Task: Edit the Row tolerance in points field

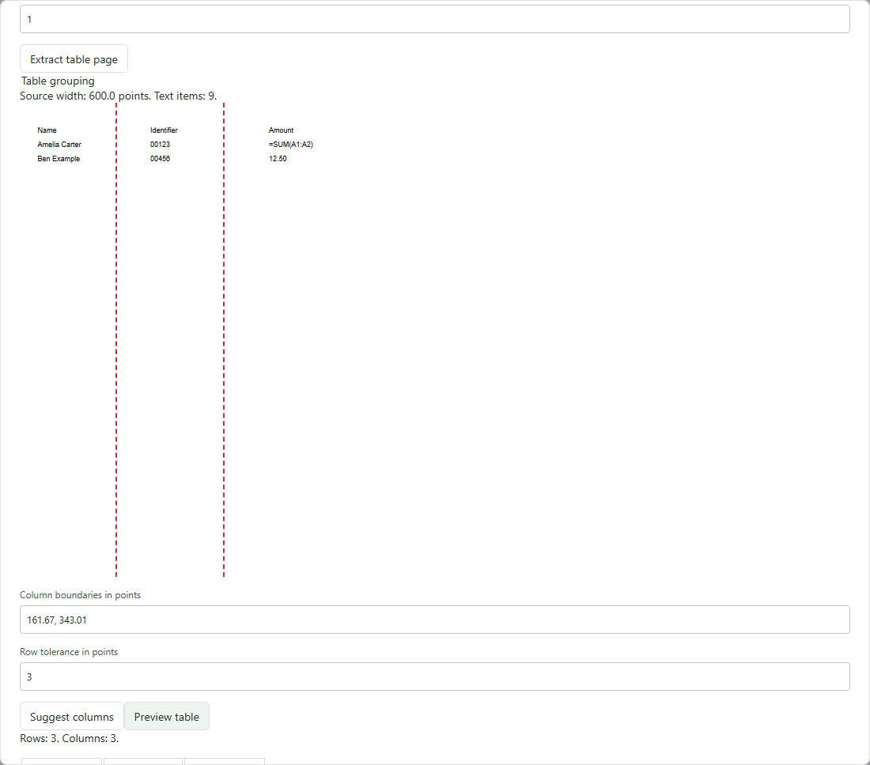Action: coord(434,676)
